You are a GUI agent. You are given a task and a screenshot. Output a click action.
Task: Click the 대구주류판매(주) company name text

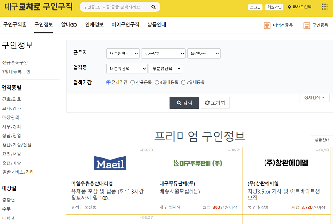[x=177, y=183]
